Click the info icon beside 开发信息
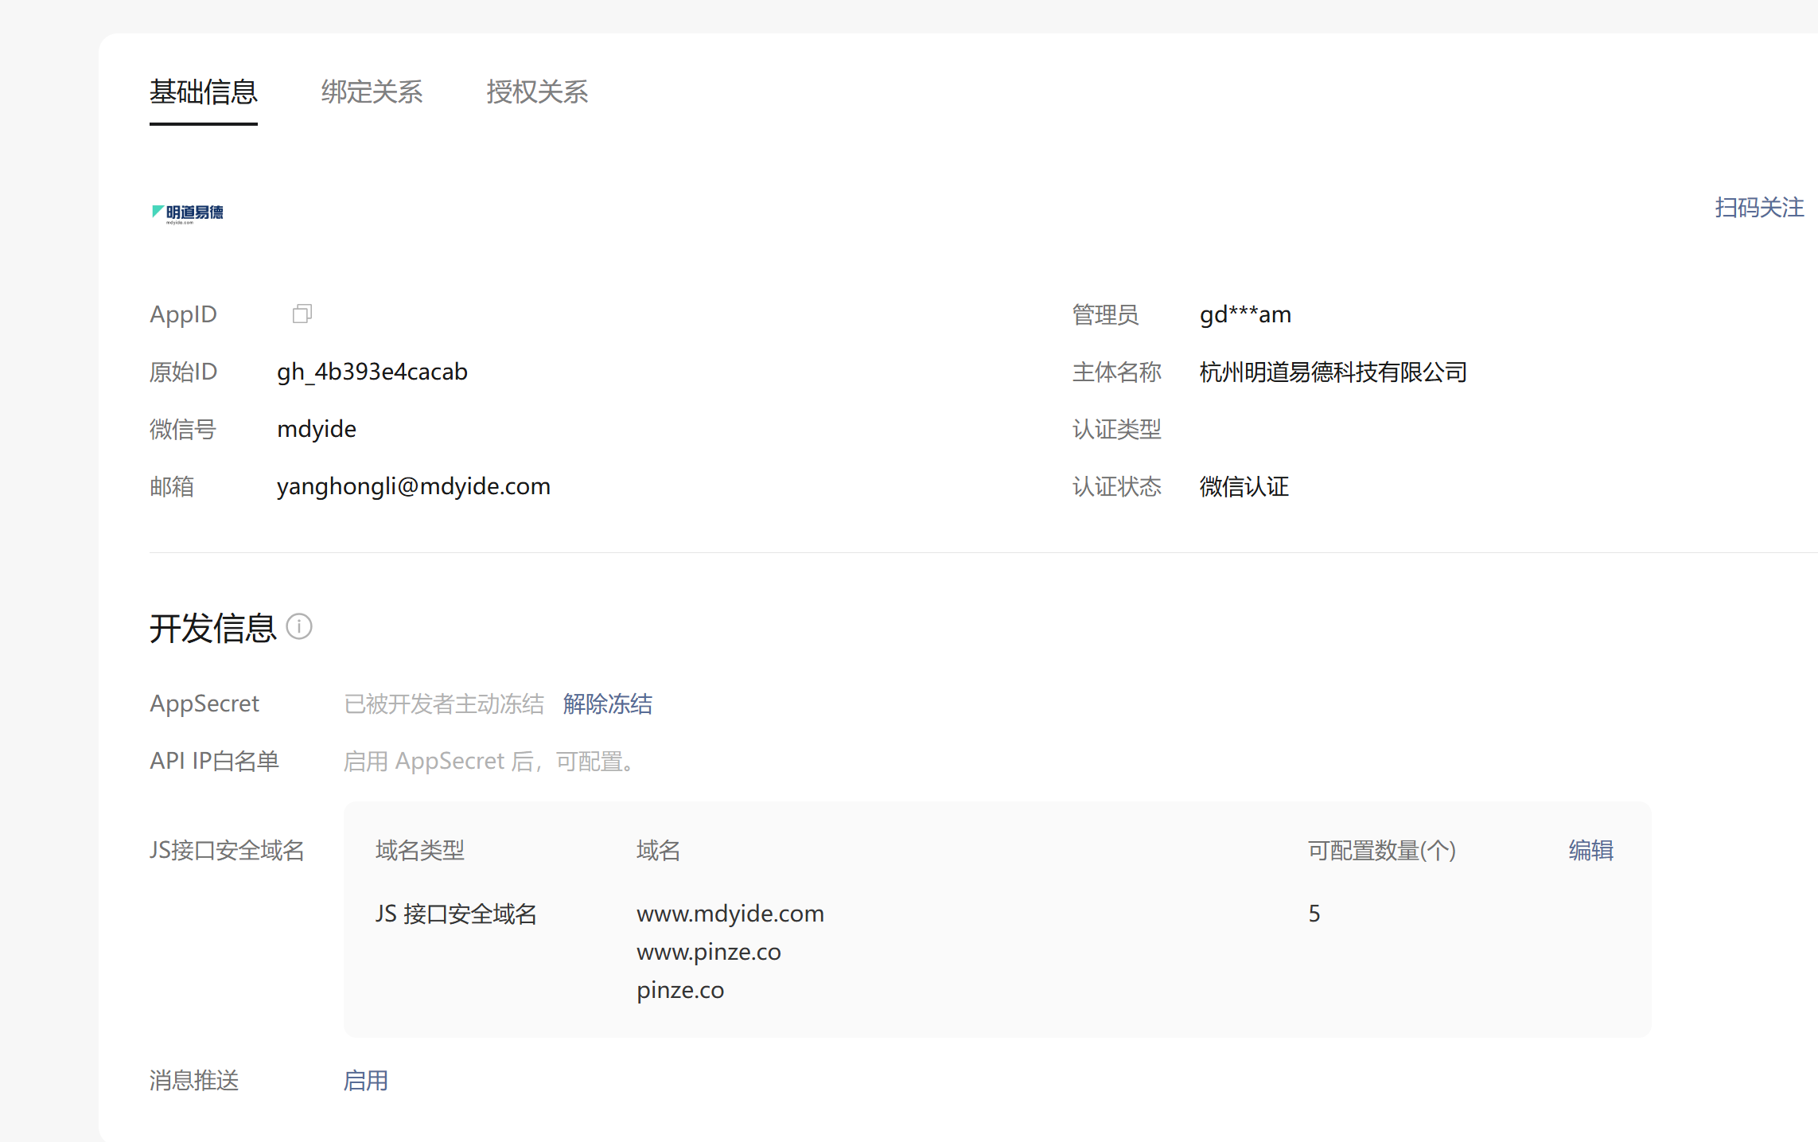This screenshot has height=1142, width=1818. tap(299, 627)
